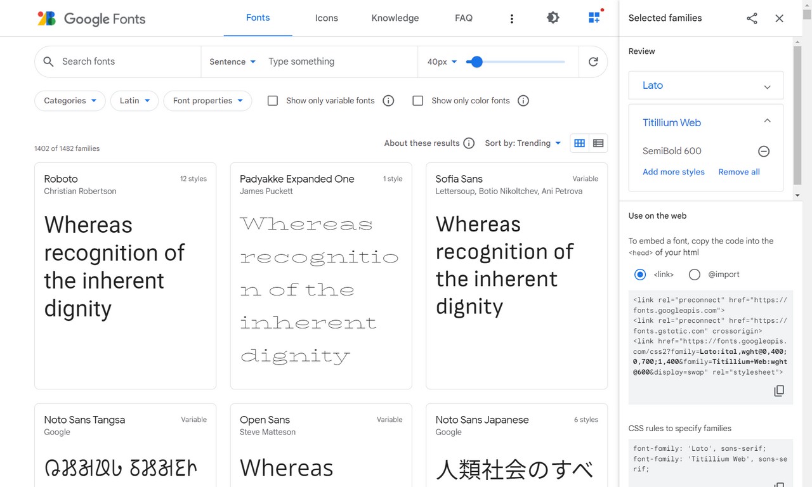The width and height of the screenshot is (812, 487).
Task: Open the Open Sans font card
Action: (321, 445)
